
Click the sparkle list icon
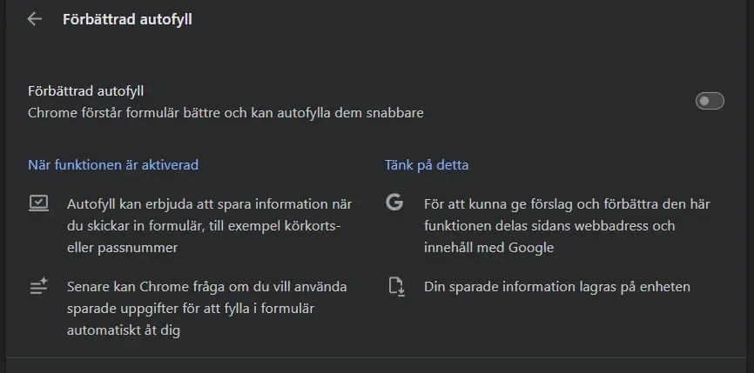click(x=38, y=287)
